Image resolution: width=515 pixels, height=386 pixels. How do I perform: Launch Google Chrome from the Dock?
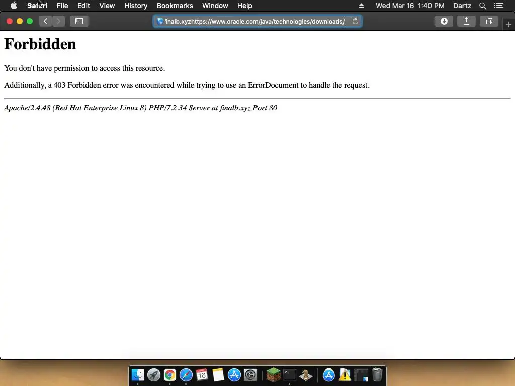(x=170, y=375)
